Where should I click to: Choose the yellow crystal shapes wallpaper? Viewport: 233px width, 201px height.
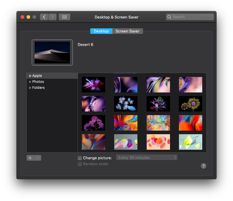click(191, 142)
